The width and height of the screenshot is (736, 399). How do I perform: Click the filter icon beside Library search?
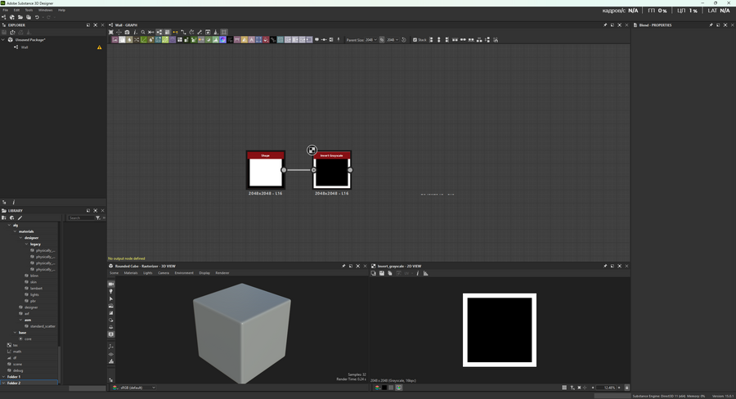(x=97, y=218)
